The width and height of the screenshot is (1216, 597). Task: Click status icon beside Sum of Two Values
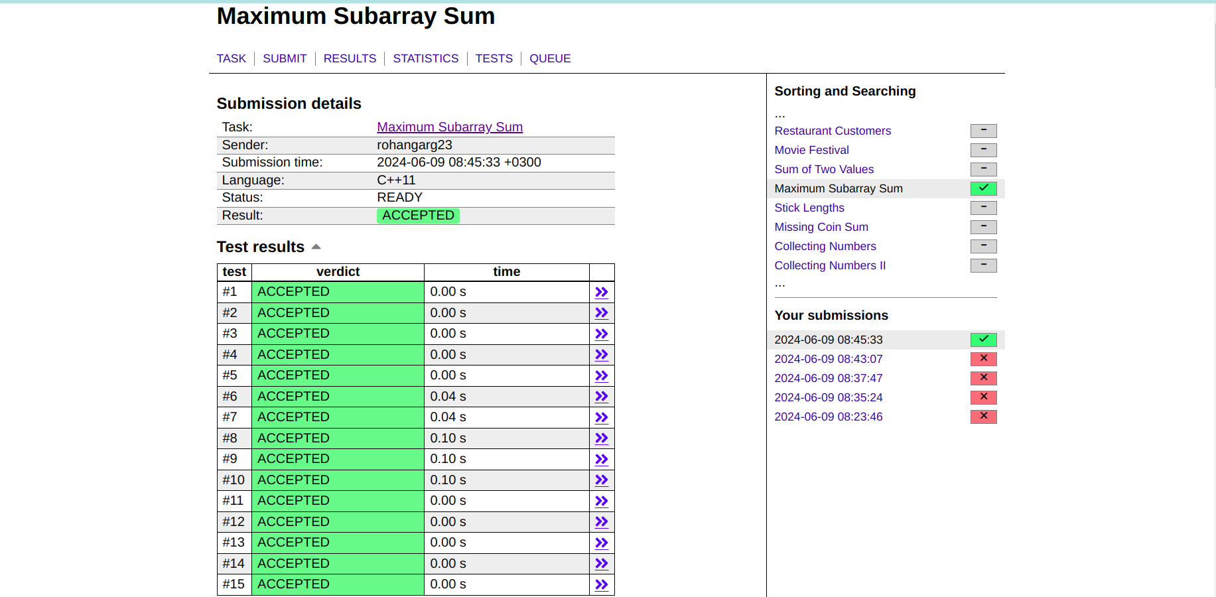(x=983, y=169)
